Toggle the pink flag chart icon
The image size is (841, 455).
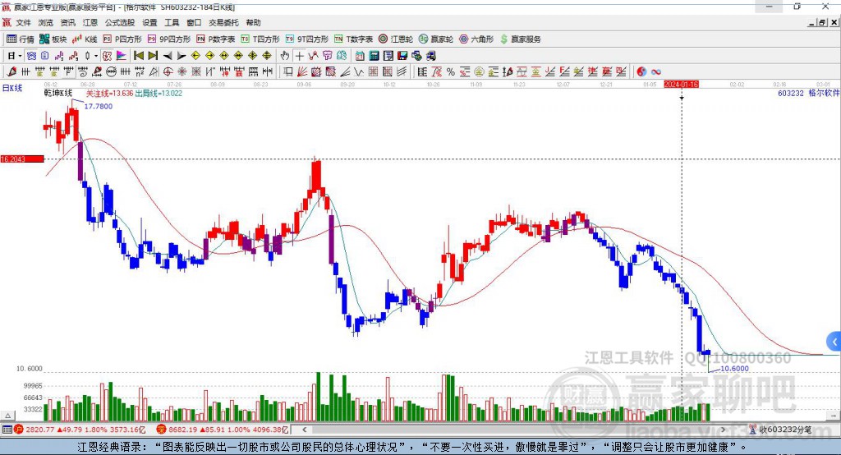(x=122, y=56)
